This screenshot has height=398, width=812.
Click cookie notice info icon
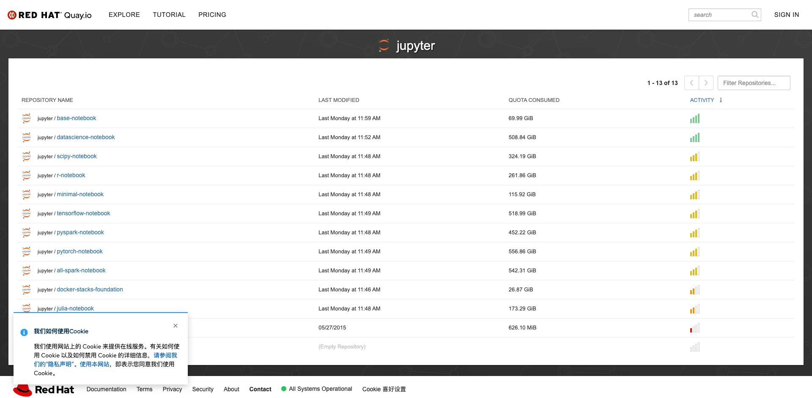(24, 332)
